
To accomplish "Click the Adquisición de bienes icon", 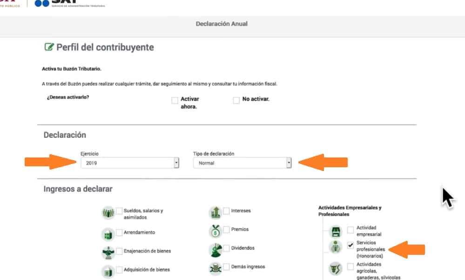I will coord(108,270).
